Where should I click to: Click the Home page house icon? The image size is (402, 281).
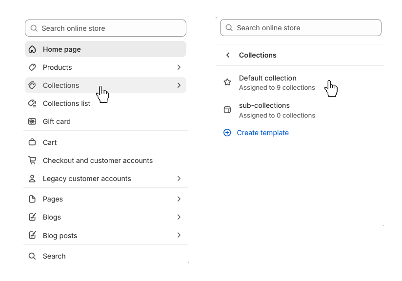(32, 49)
